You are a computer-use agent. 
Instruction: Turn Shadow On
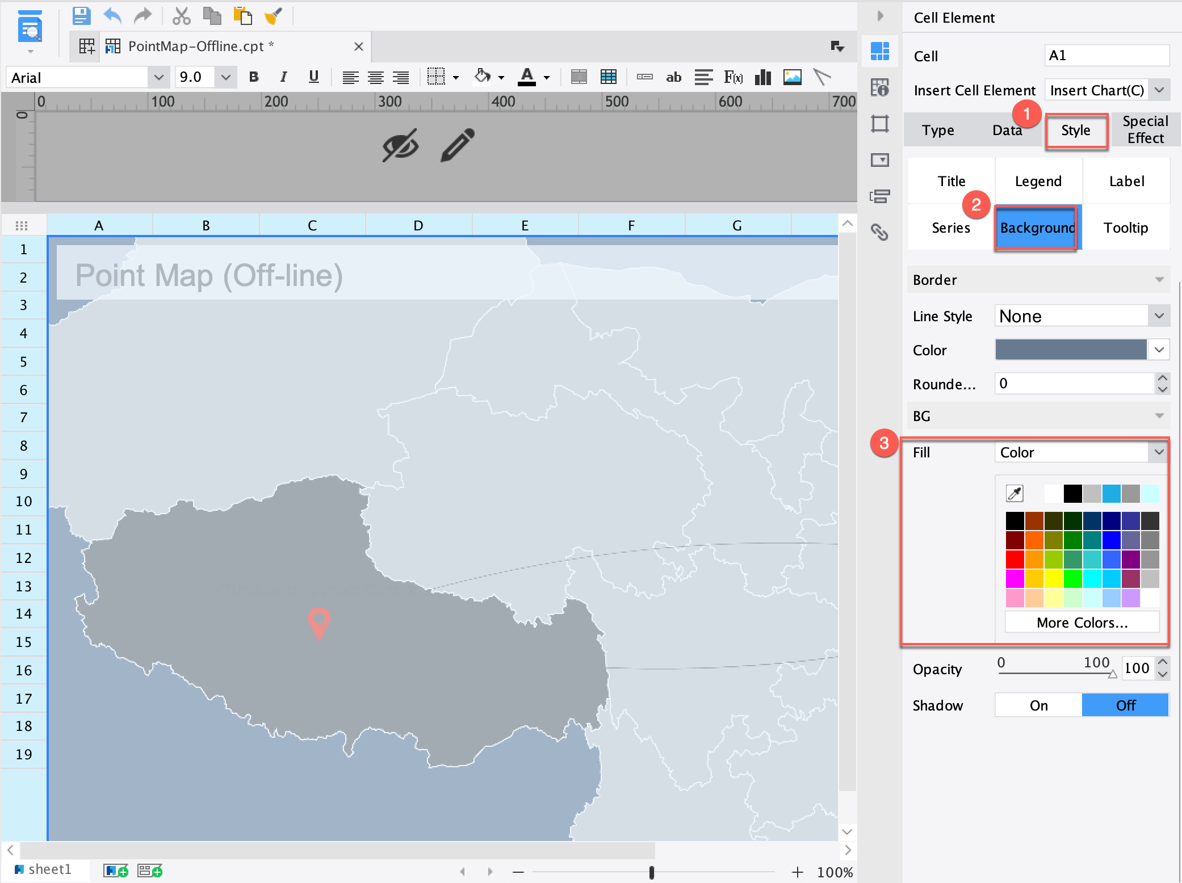pyautogui.click(x=1038, y=705)
